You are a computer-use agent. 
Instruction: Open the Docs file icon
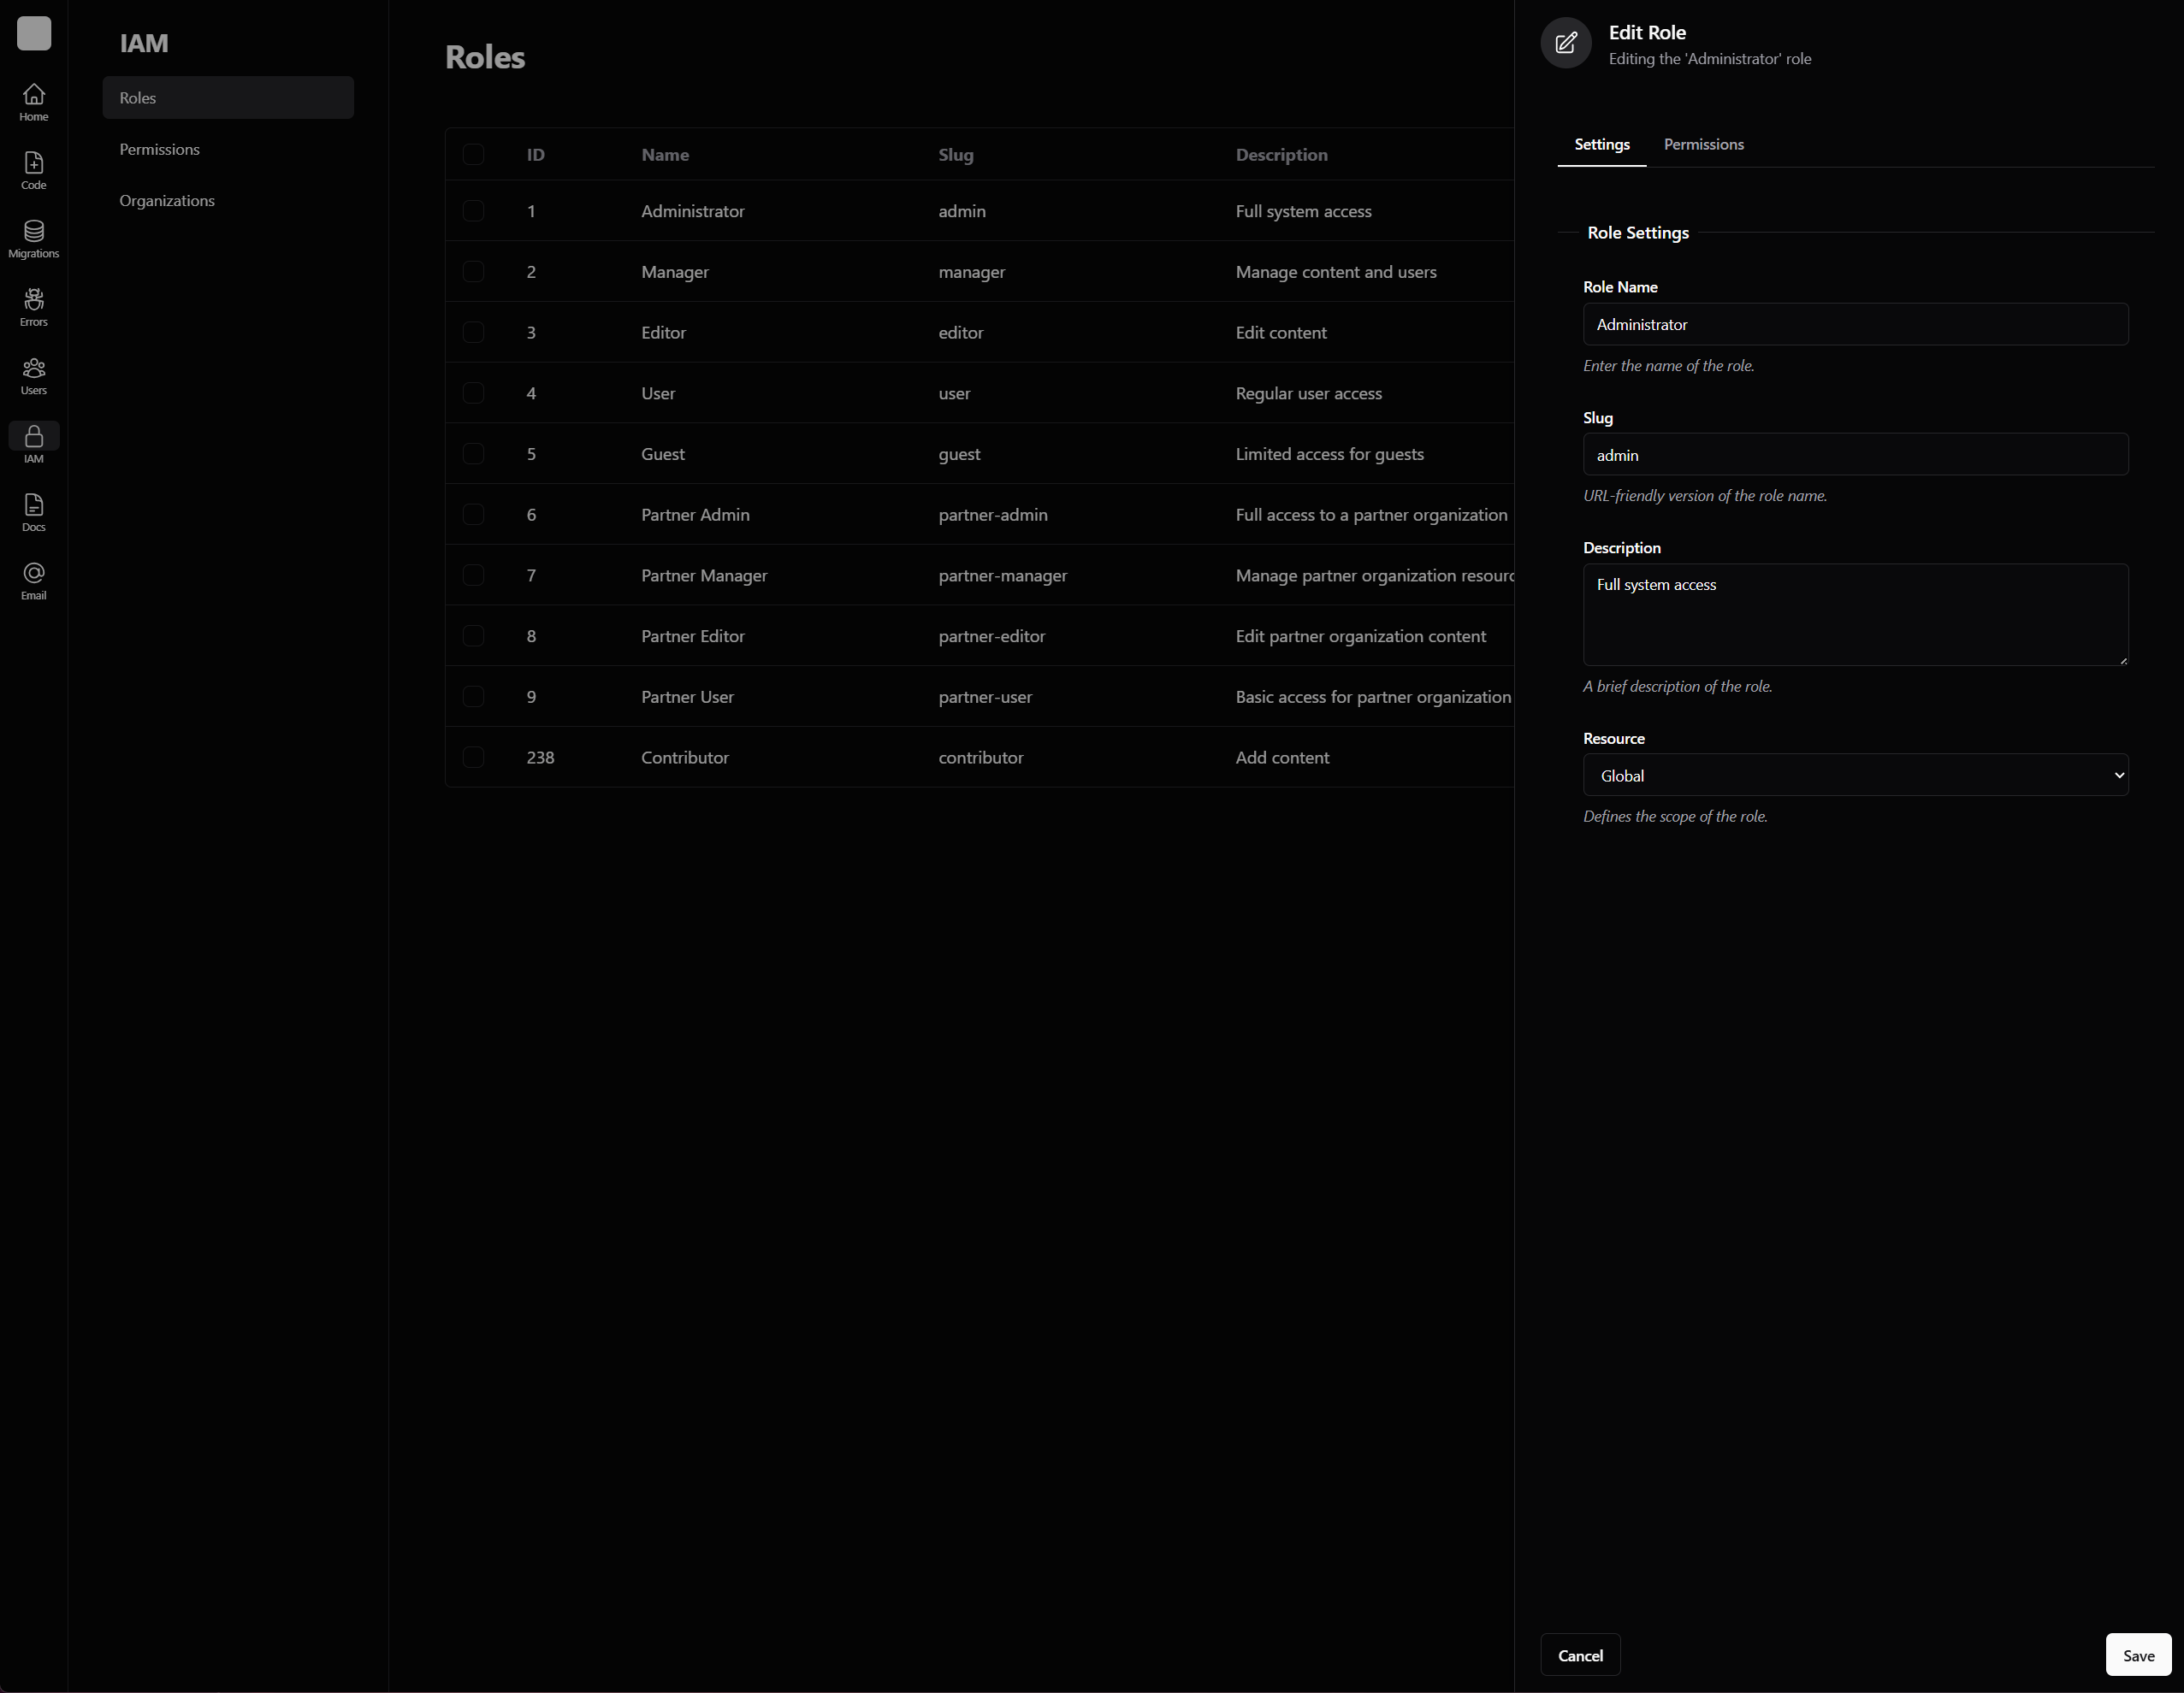(x=33, y=513)
